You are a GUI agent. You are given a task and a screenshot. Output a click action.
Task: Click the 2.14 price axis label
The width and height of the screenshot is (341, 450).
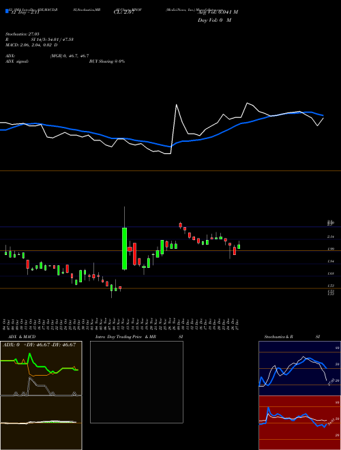tap(331, 237)
